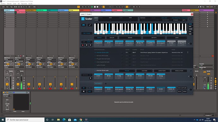Clear detected chords with trash icon

click(x=87, y=45)
